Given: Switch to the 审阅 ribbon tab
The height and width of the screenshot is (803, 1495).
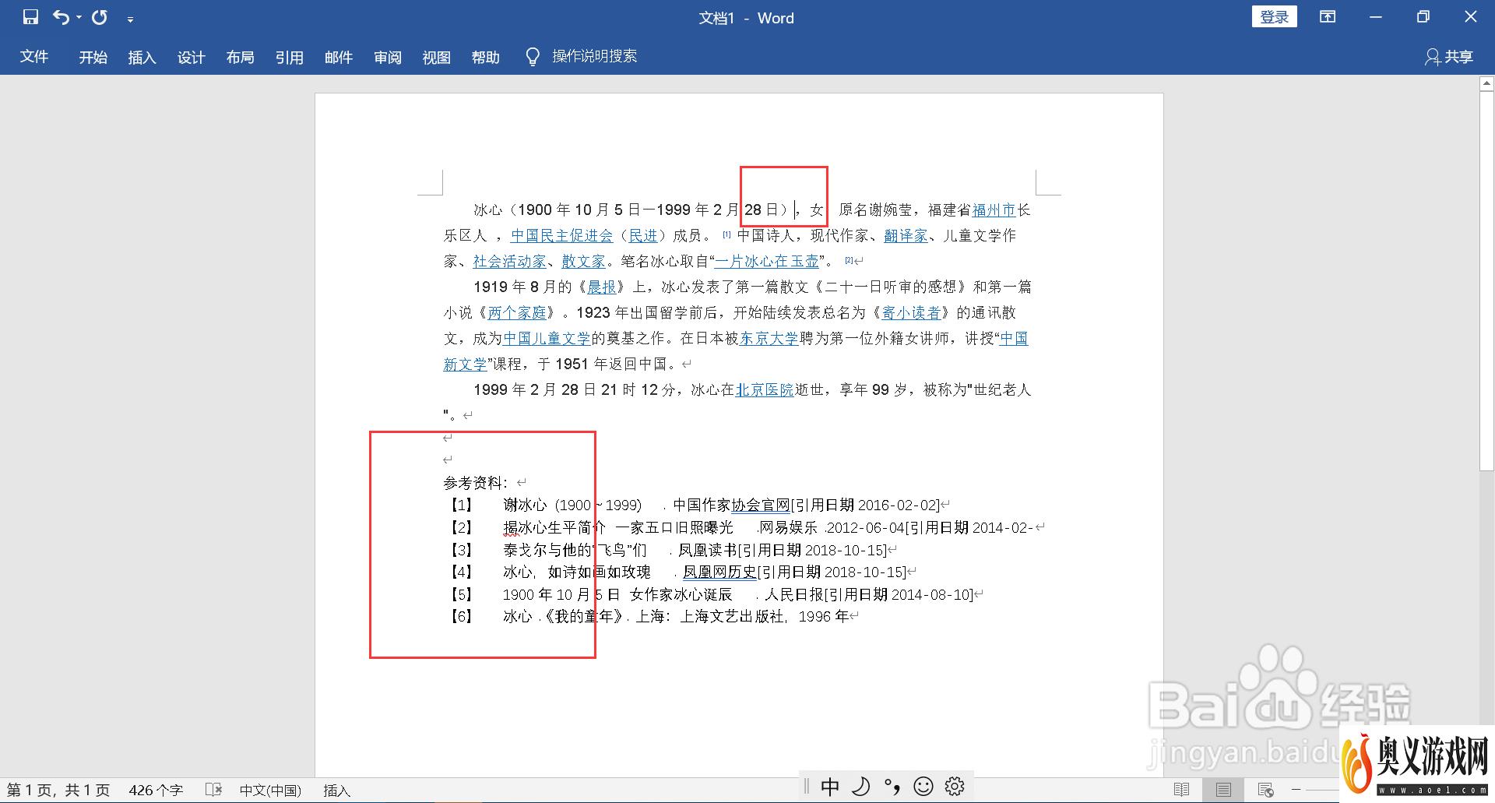Looking at the screenshot, I should pos(388,57).
